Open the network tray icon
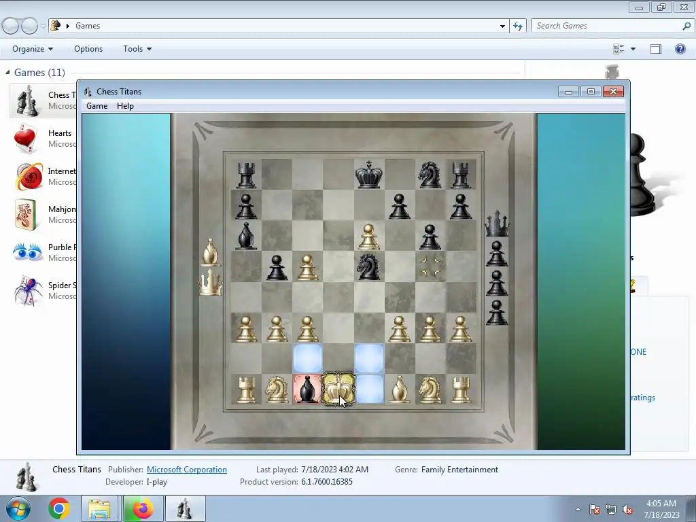 click(611, 509)
